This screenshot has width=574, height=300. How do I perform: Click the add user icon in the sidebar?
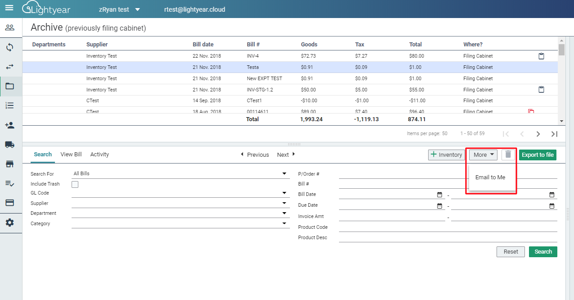coord(10,125)
